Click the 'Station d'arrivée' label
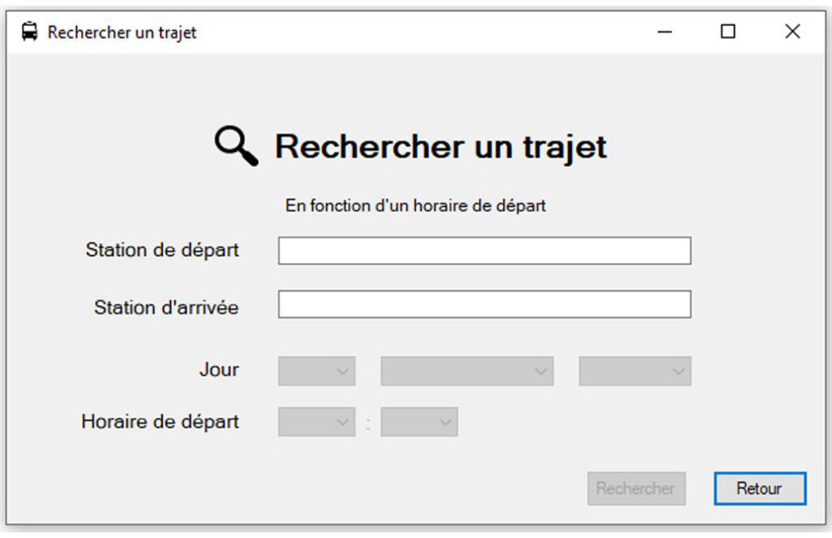This screenshot has width=832, height=538. click(x=166, y=307)
